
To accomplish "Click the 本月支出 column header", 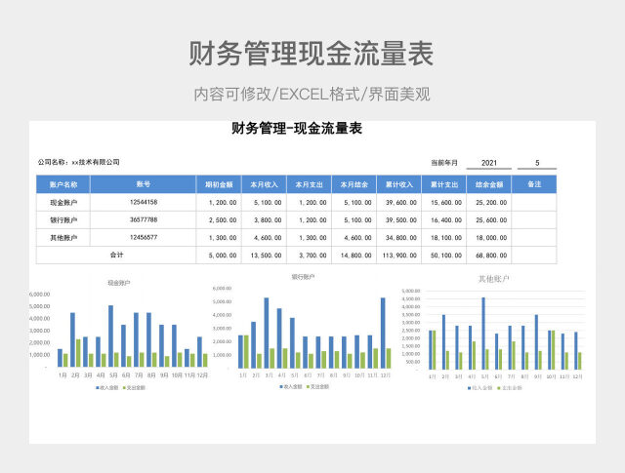I will [309, 184].
